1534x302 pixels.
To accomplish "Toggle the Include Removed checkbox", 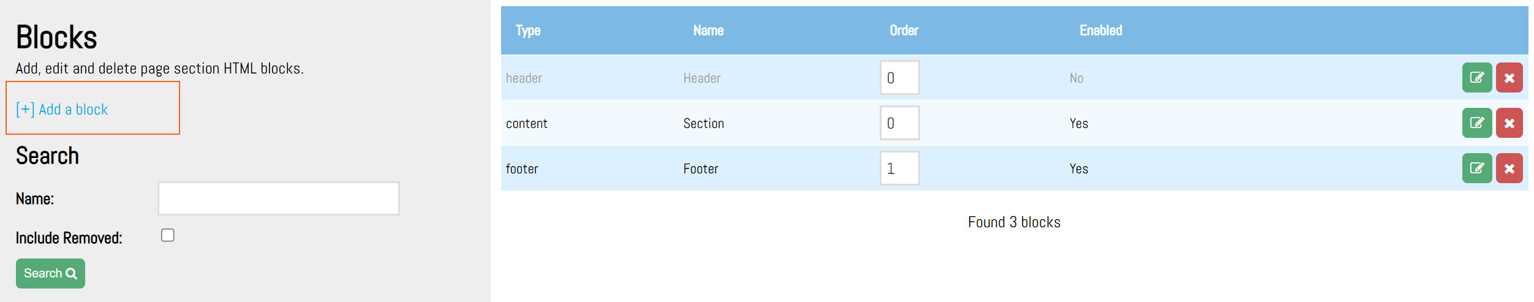I will tap(168, 235).
